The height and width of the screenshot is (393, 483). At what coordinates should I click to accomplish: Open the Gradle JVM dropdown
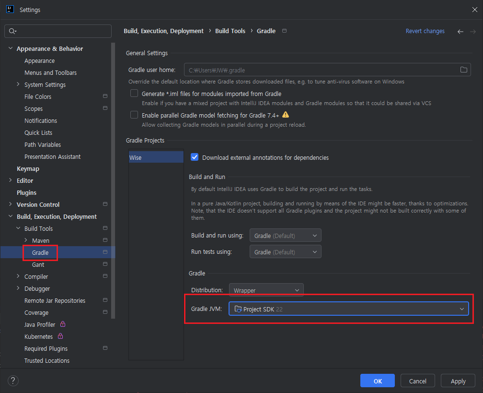348,309
